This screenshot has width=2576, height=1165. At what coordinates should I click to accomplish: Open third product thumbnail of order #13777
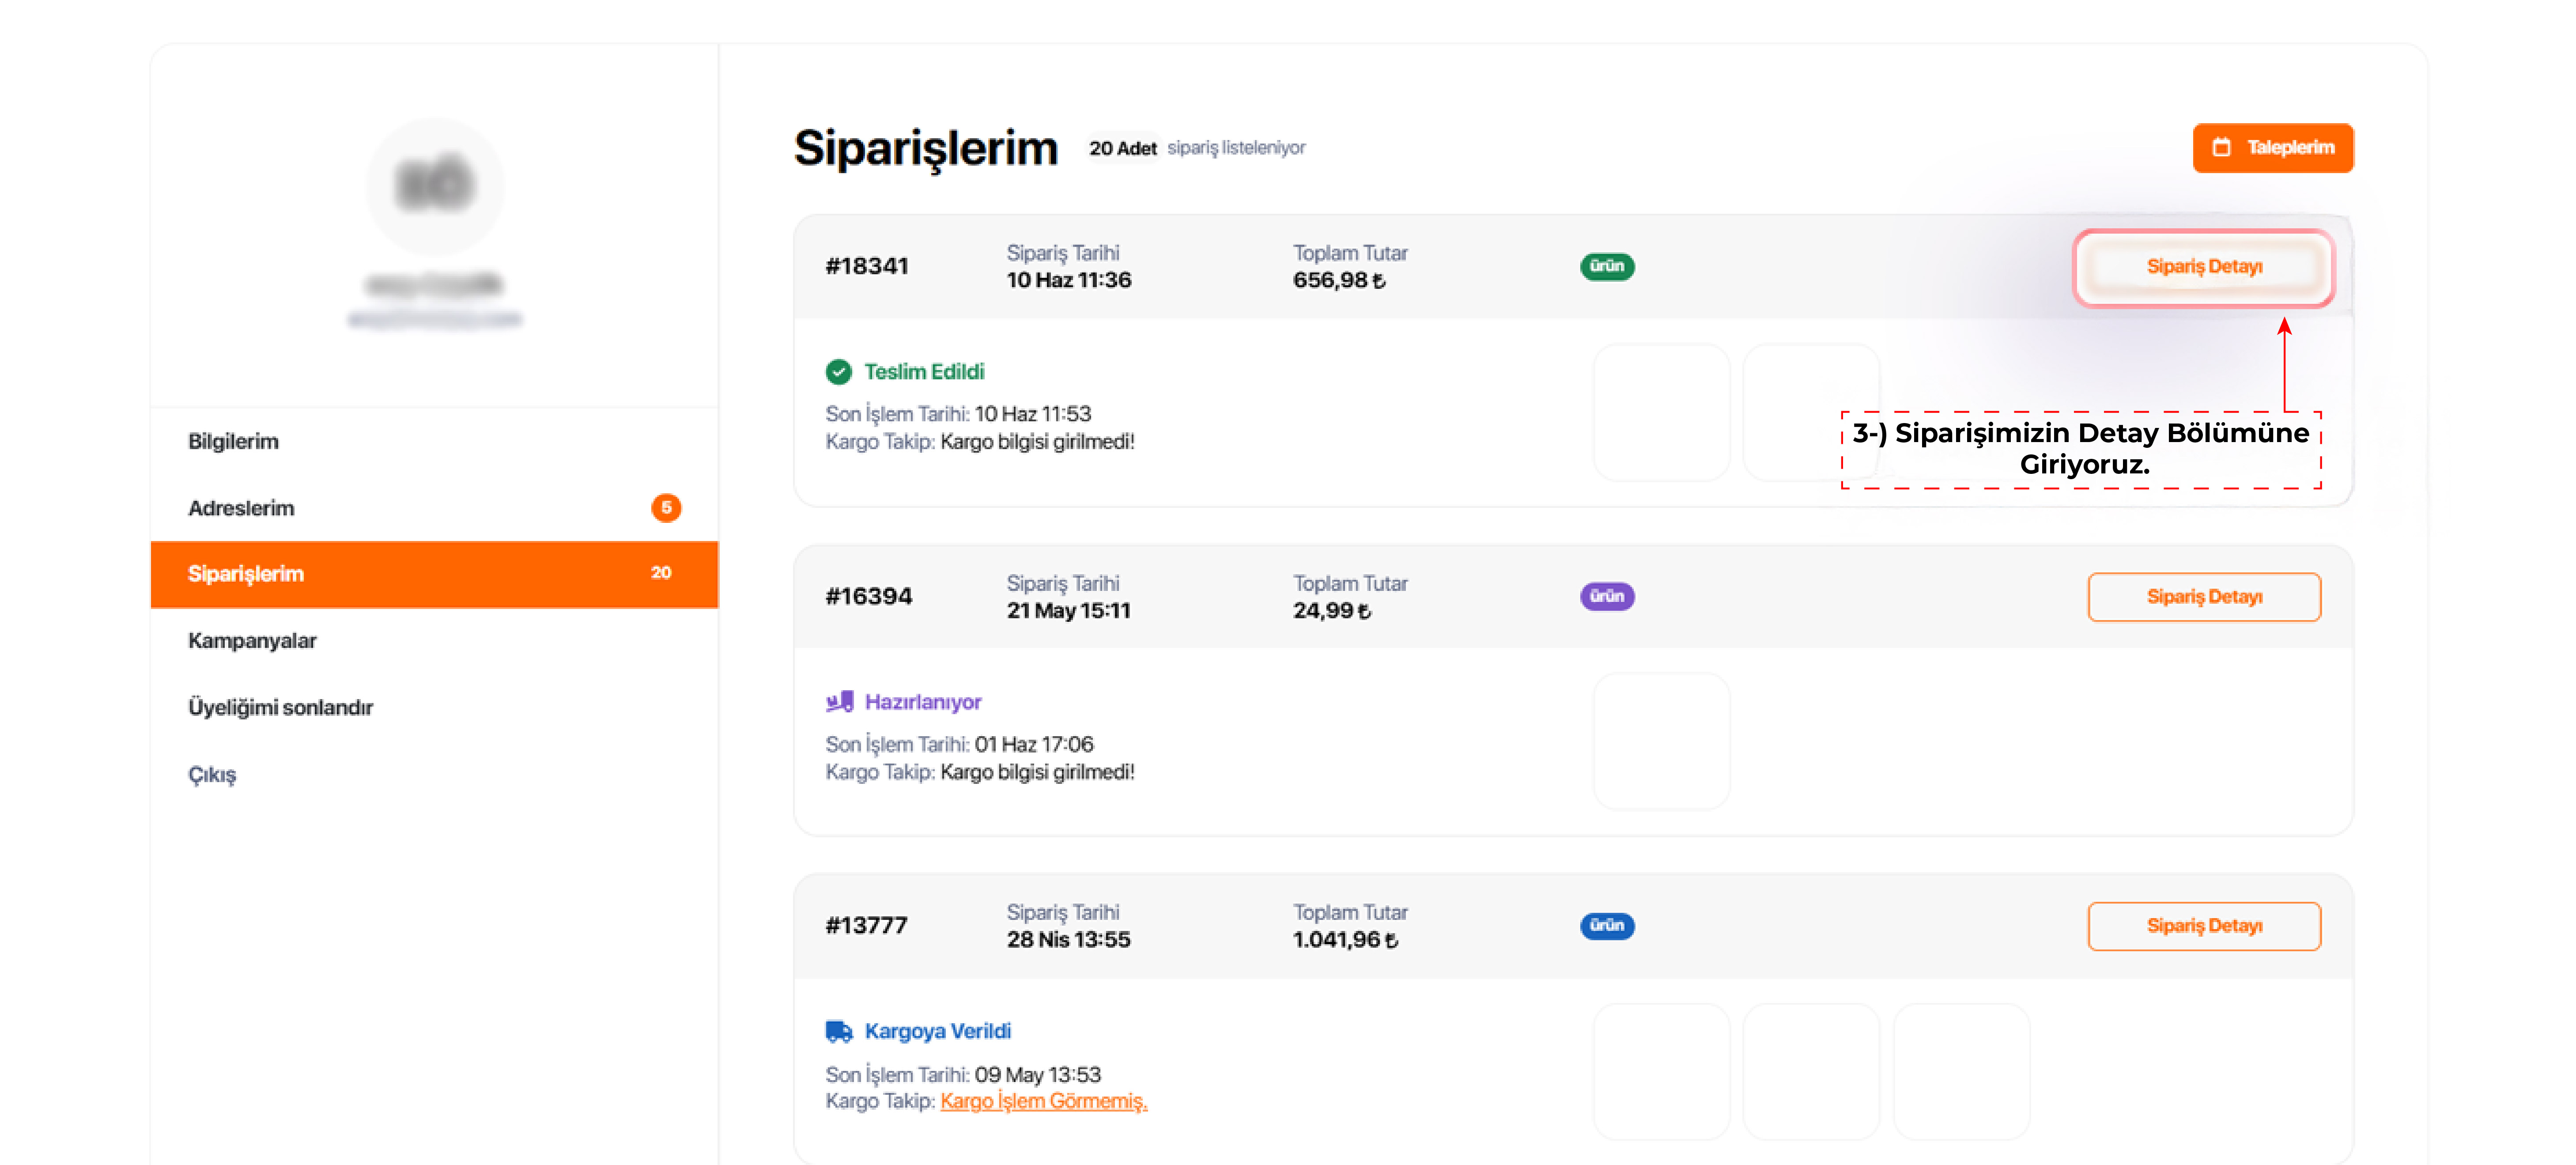point(1962,1072)
